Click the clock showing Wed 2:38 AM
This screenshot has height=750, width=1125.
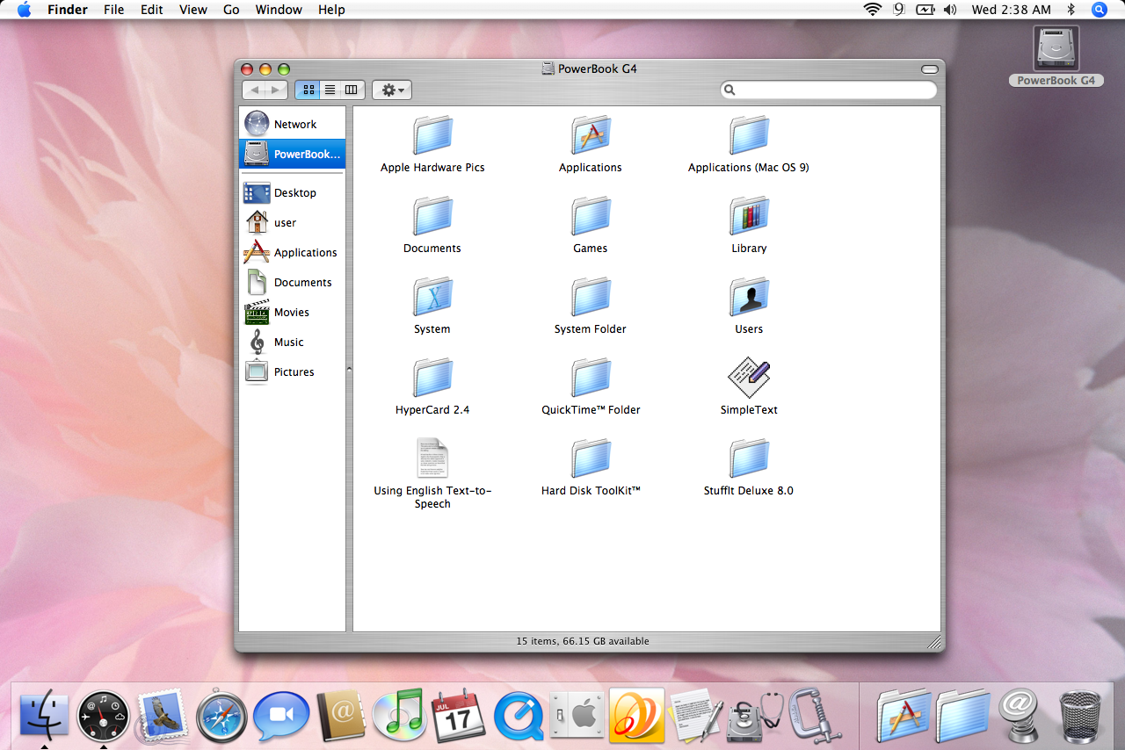pyautogui.click(x=1011, y=10)
